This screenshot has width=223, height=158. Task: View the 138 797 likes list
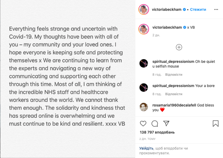tap(157, 132)
